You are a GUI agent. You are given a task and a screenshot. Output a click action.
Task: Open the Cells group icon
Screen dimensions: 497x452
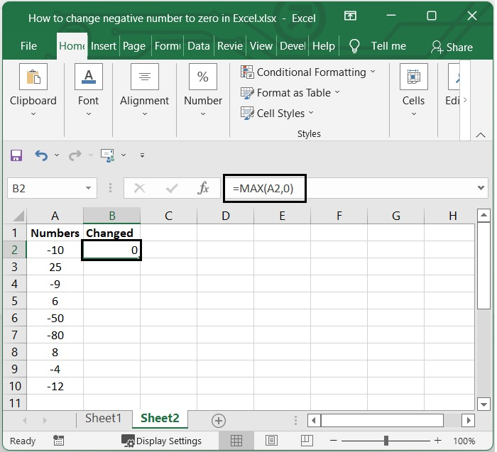pyautogui.click(x=414, y=77)
